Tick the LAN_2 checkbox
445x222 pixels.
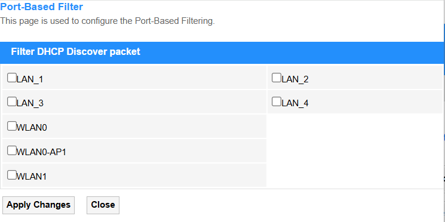coord(277,78)
